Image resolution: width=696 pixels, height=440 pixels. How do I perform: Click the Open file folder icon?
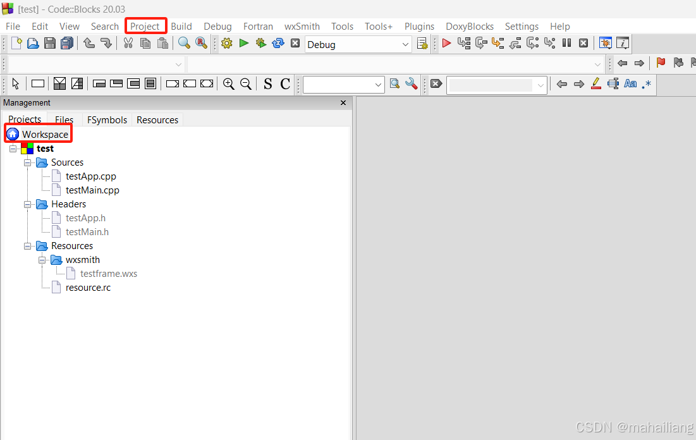coord(33,43)
